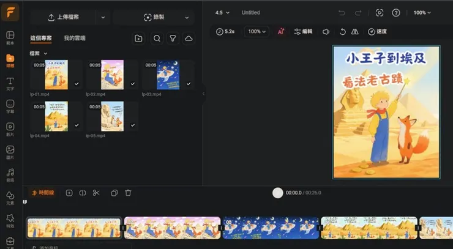Select the dark blue night clip on timeline

[271, 228]
